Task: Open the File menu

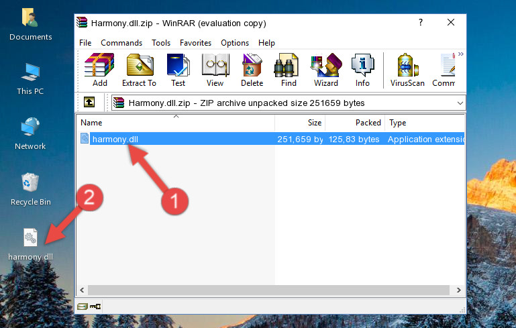Action: 85,43
